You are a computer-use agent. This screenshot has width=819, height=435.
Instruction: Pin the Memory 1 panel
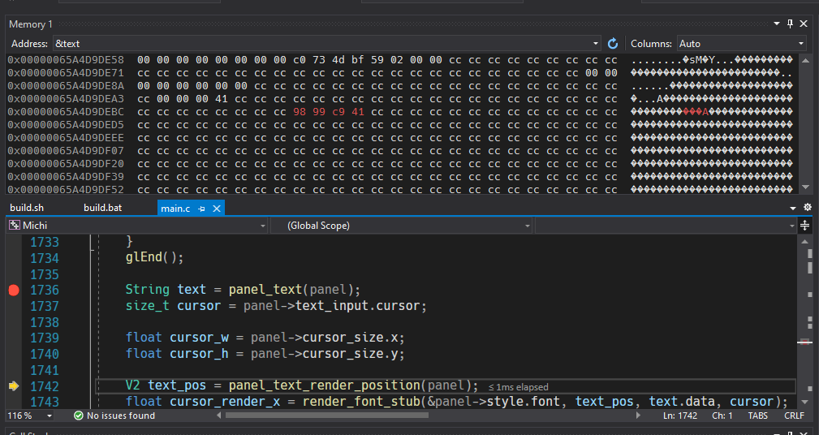coord(791,24)
